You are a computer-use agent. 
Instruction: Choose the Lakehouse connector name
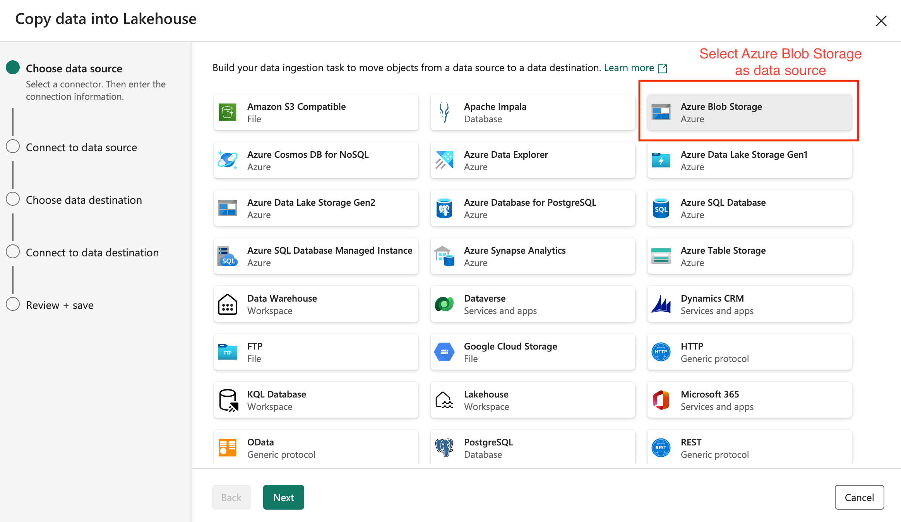486,394
